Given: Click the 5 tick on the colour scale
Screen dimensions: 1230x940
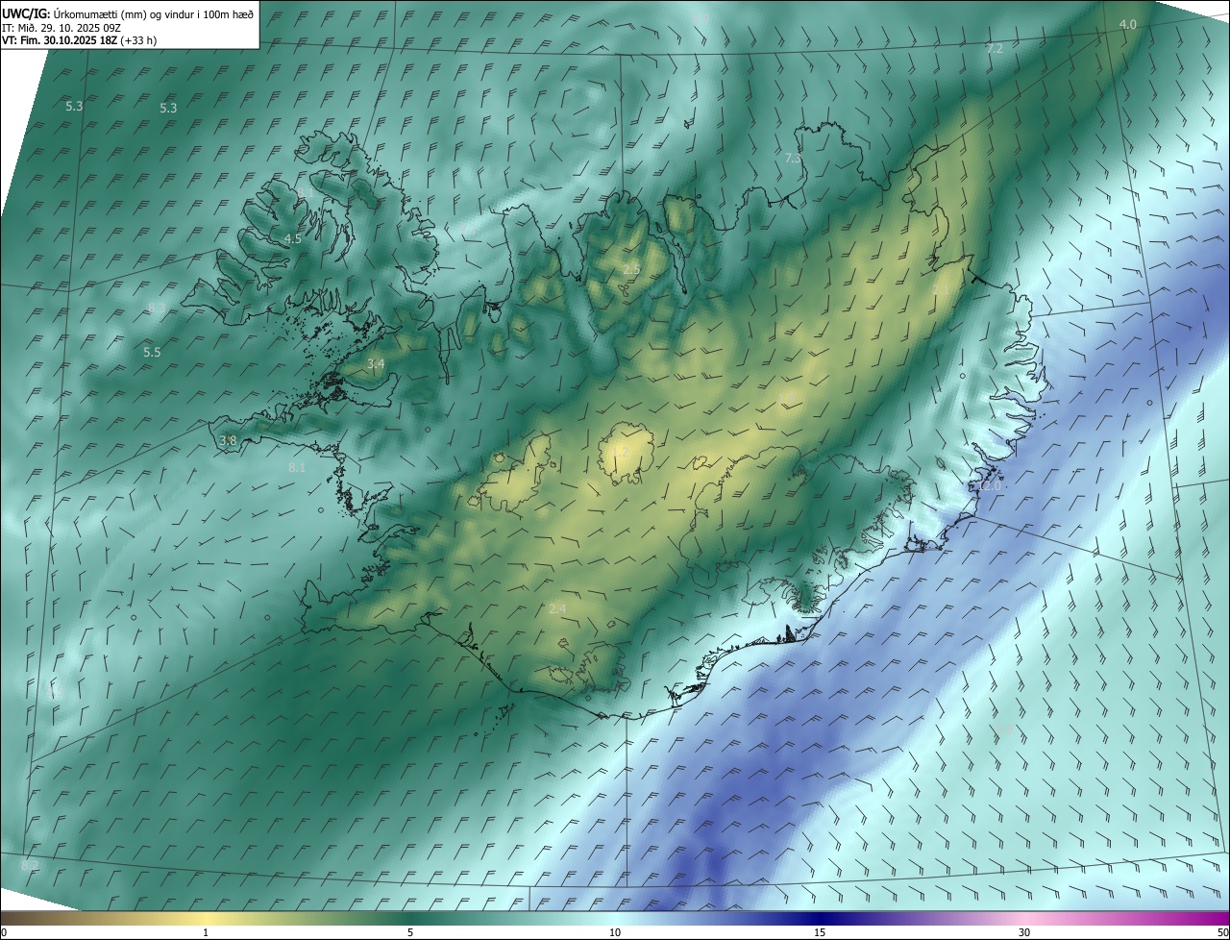Looking at the screenshot, I should [x=410, y=932].
